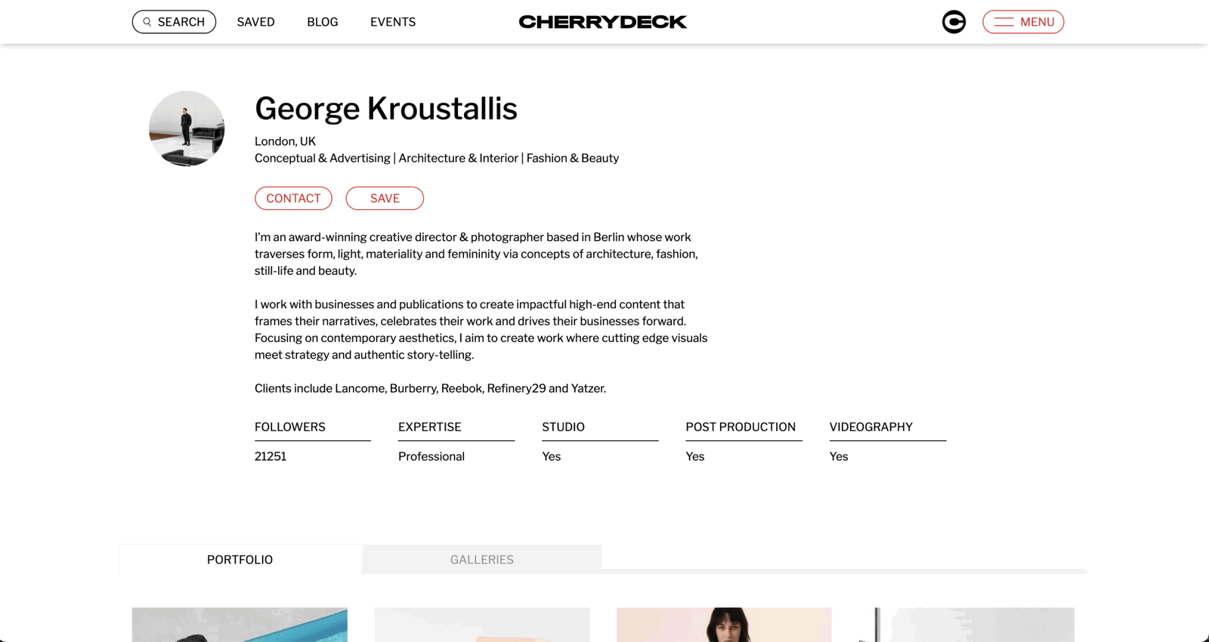Open the Saved page
Screen dimensions: 1209x642
(x=255, y=22)
